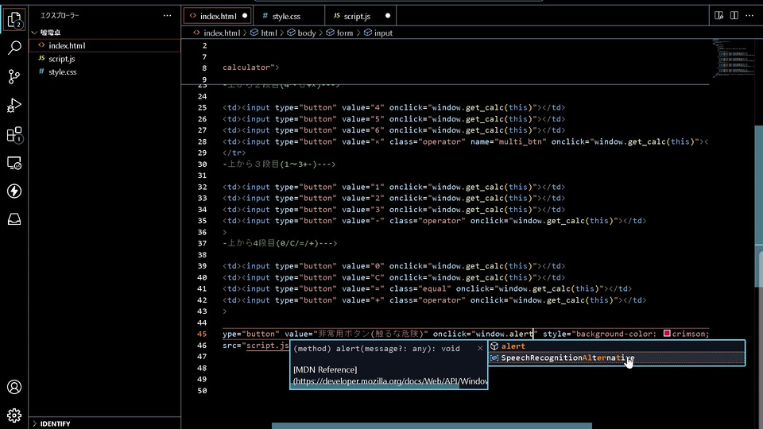
Task: Click the lightning bolt activity bar icon
Action: (14, 191)
